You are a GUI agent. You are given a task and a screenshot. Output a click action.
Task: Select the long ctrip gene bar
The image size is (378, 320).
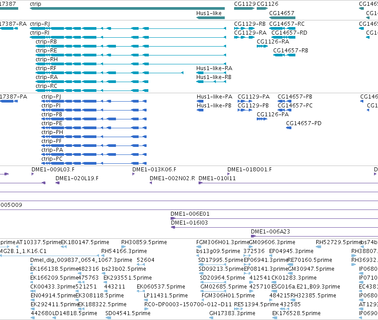click(x=127, y=8)
